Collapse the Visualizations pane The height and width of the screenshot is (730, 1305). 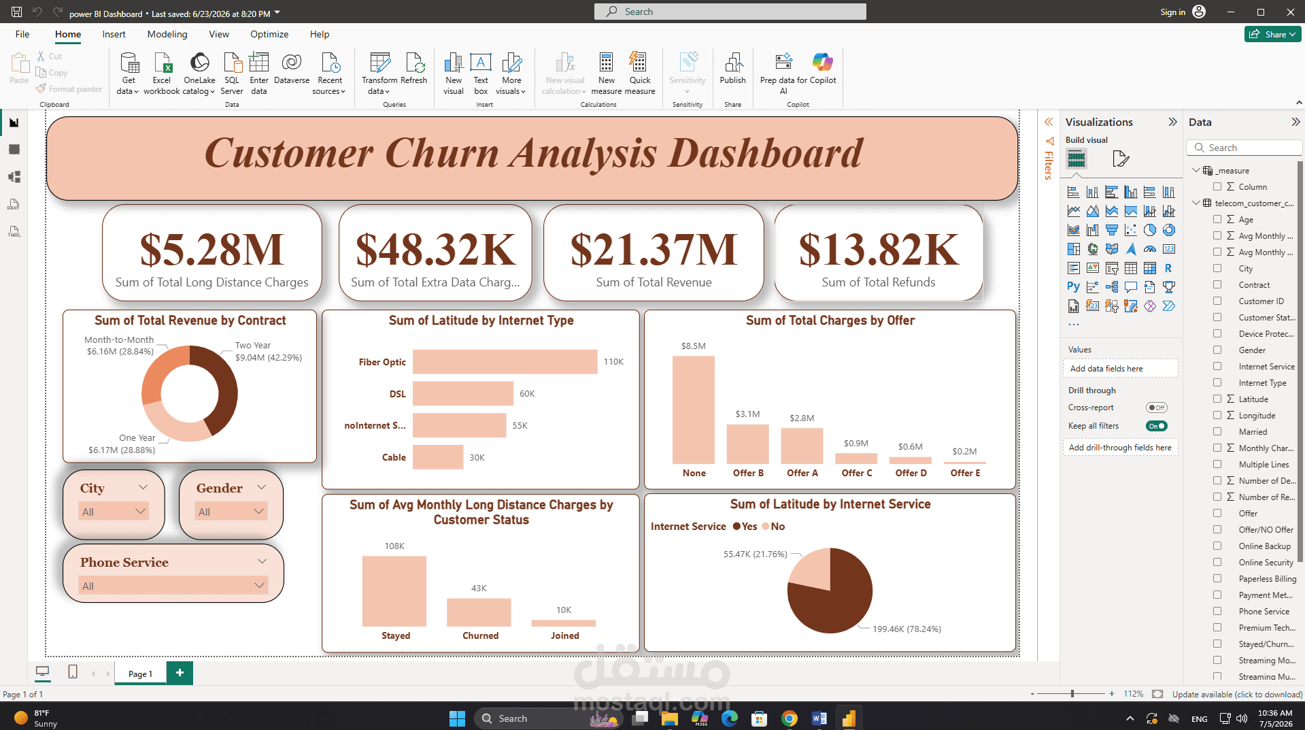1172,122
